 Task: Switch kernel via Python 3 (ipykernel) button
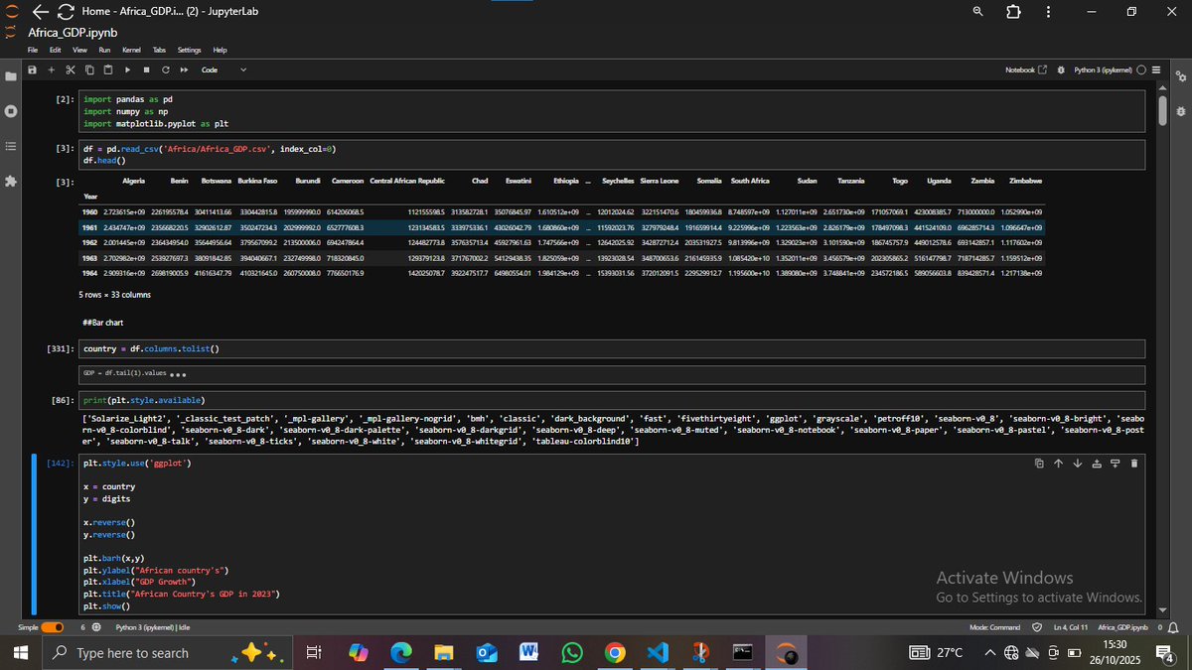point(1104,69)
